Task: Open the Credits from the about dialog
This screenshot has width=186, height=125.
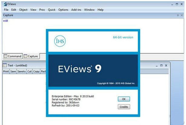Action: tap(124, 107)
